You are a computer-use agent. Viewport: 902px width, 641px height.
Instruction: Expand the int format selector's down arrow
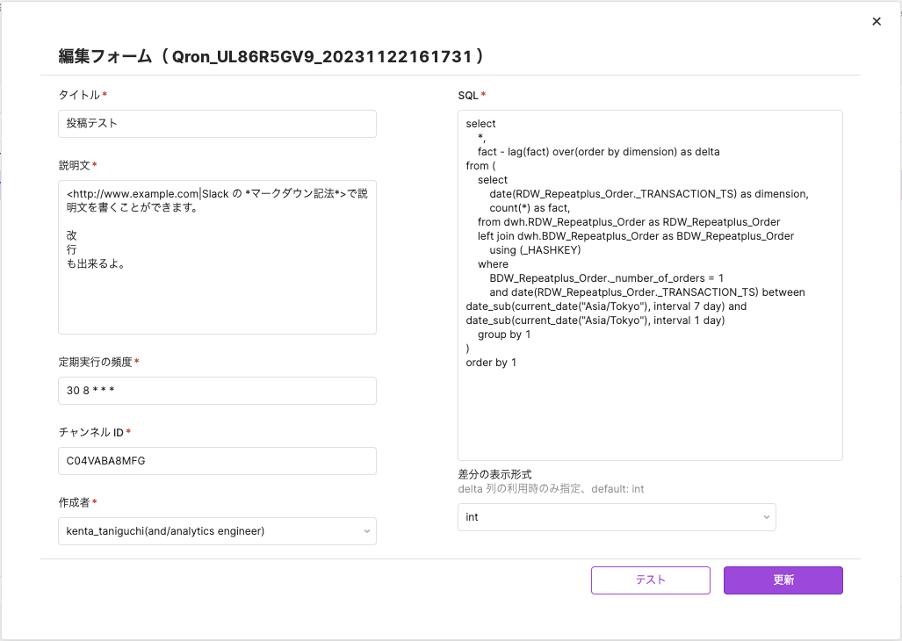[x=764, y=517]
